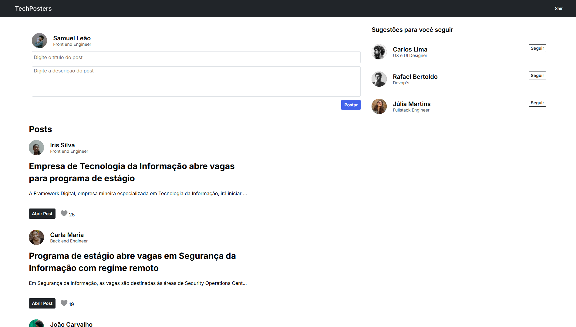The width and height of the screenshot is (576, 327).
Task: Click Rafael Bertoldo's avatar
Action: (x=379, y=79)
